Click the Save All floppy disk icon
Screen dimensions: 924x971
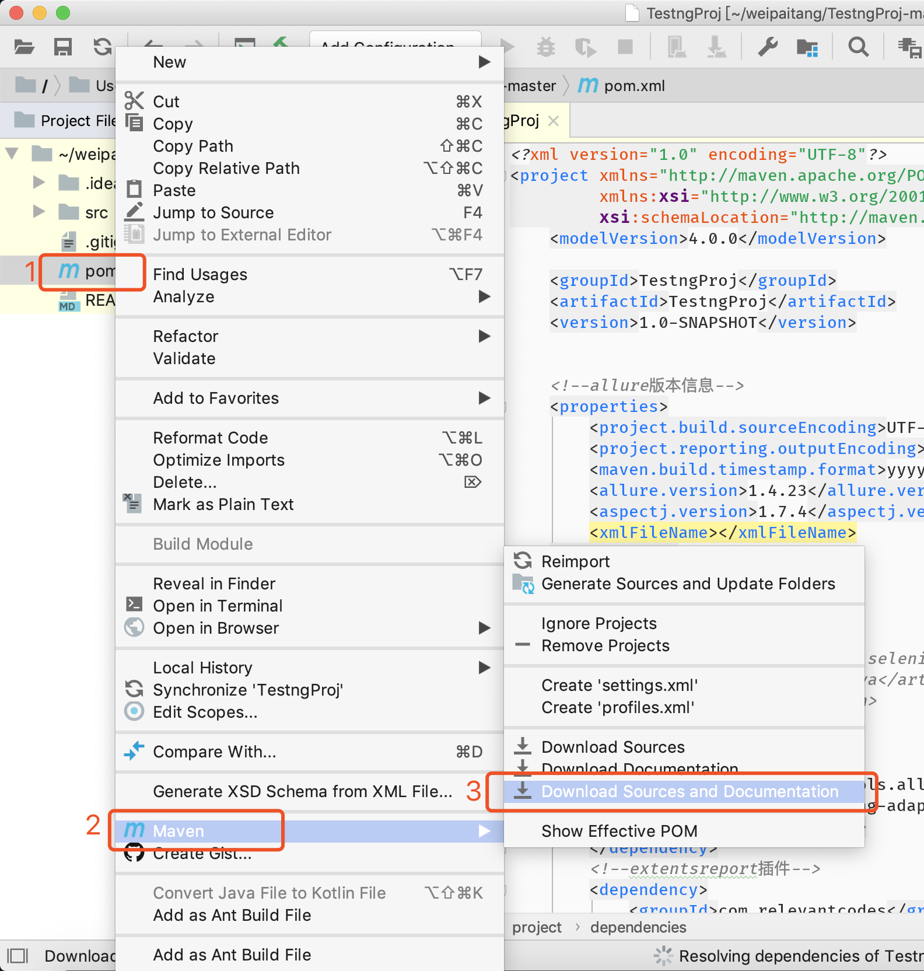point(63,47)
